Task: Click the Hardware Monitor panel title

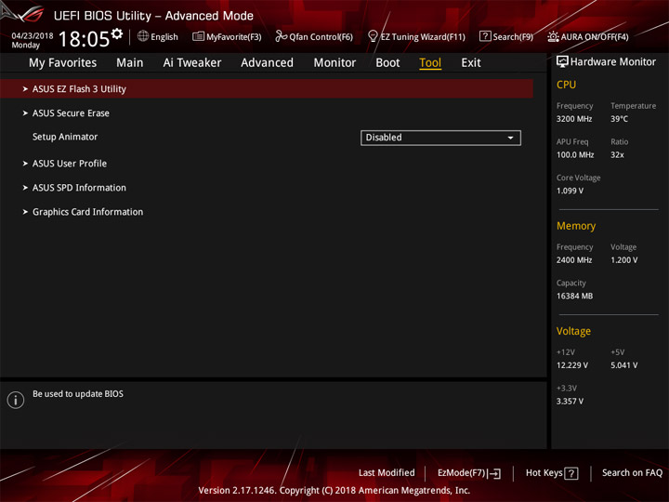Action: click(613, 62)
